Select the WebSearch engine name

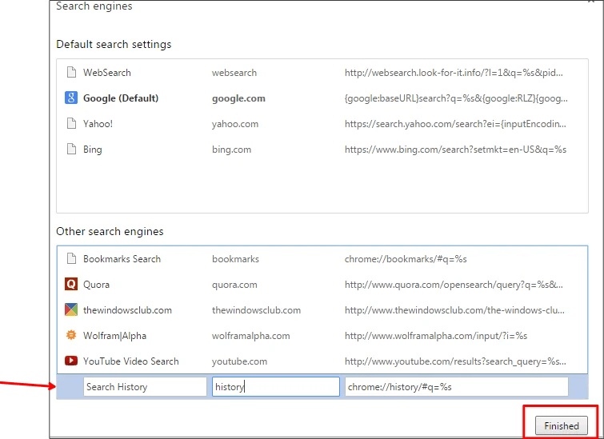point(107,73)
